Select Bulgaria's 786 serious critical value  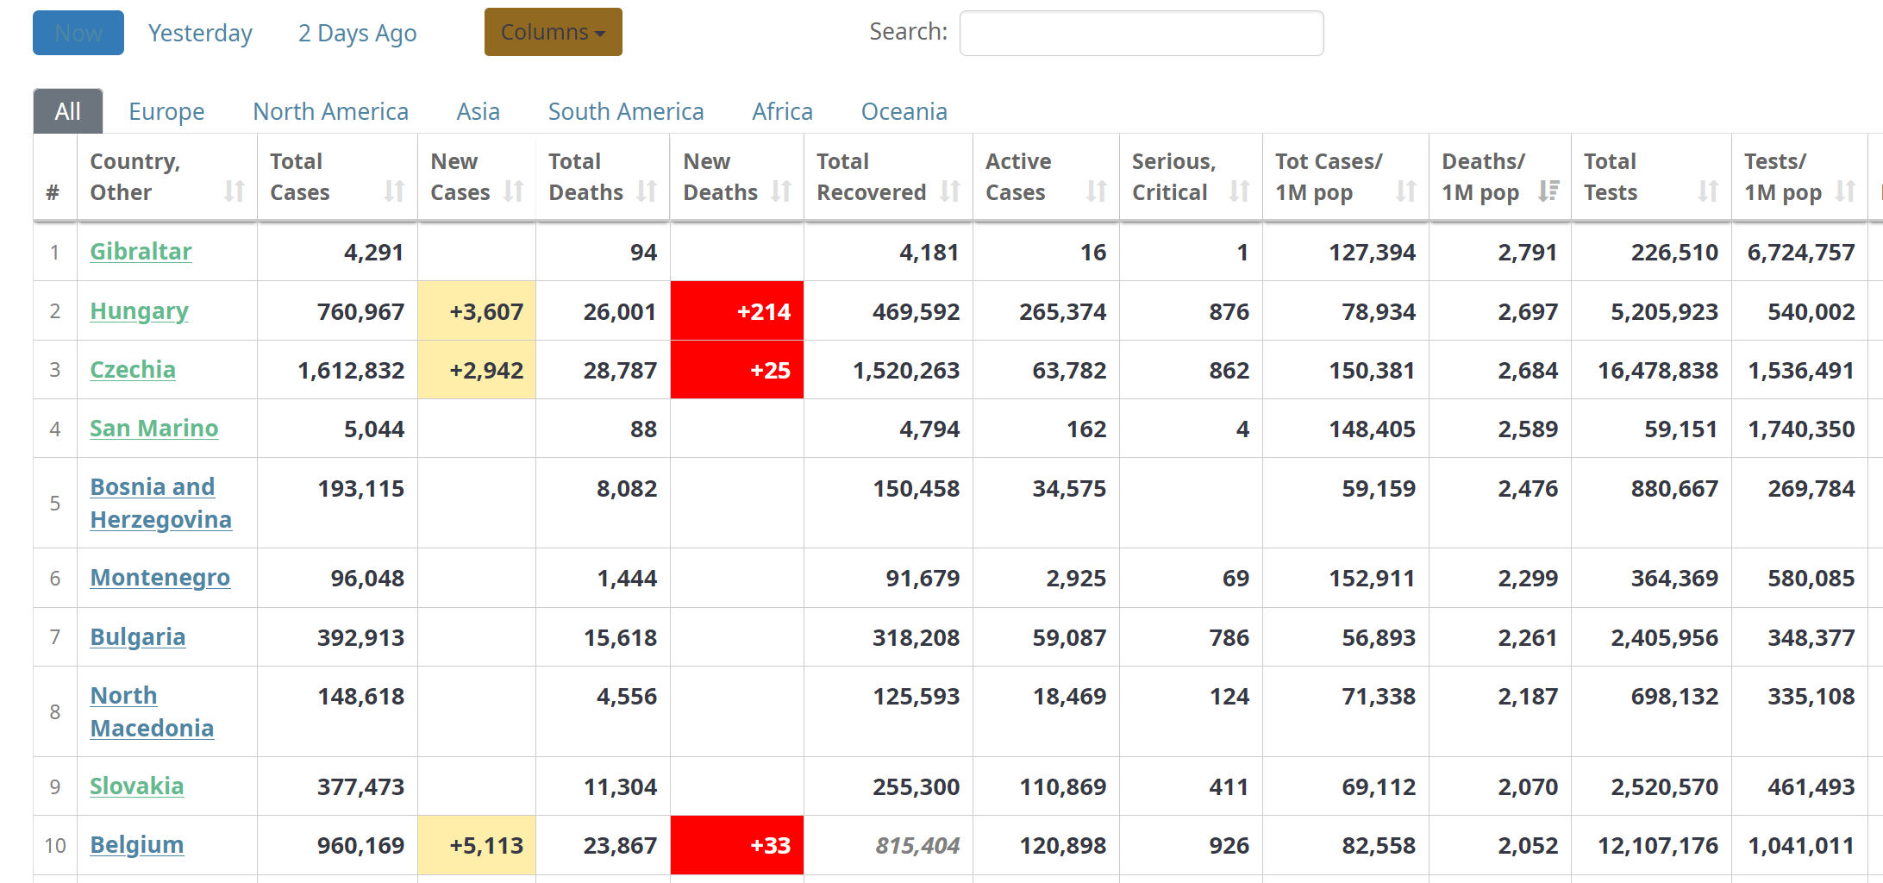tap(1229, 638)
